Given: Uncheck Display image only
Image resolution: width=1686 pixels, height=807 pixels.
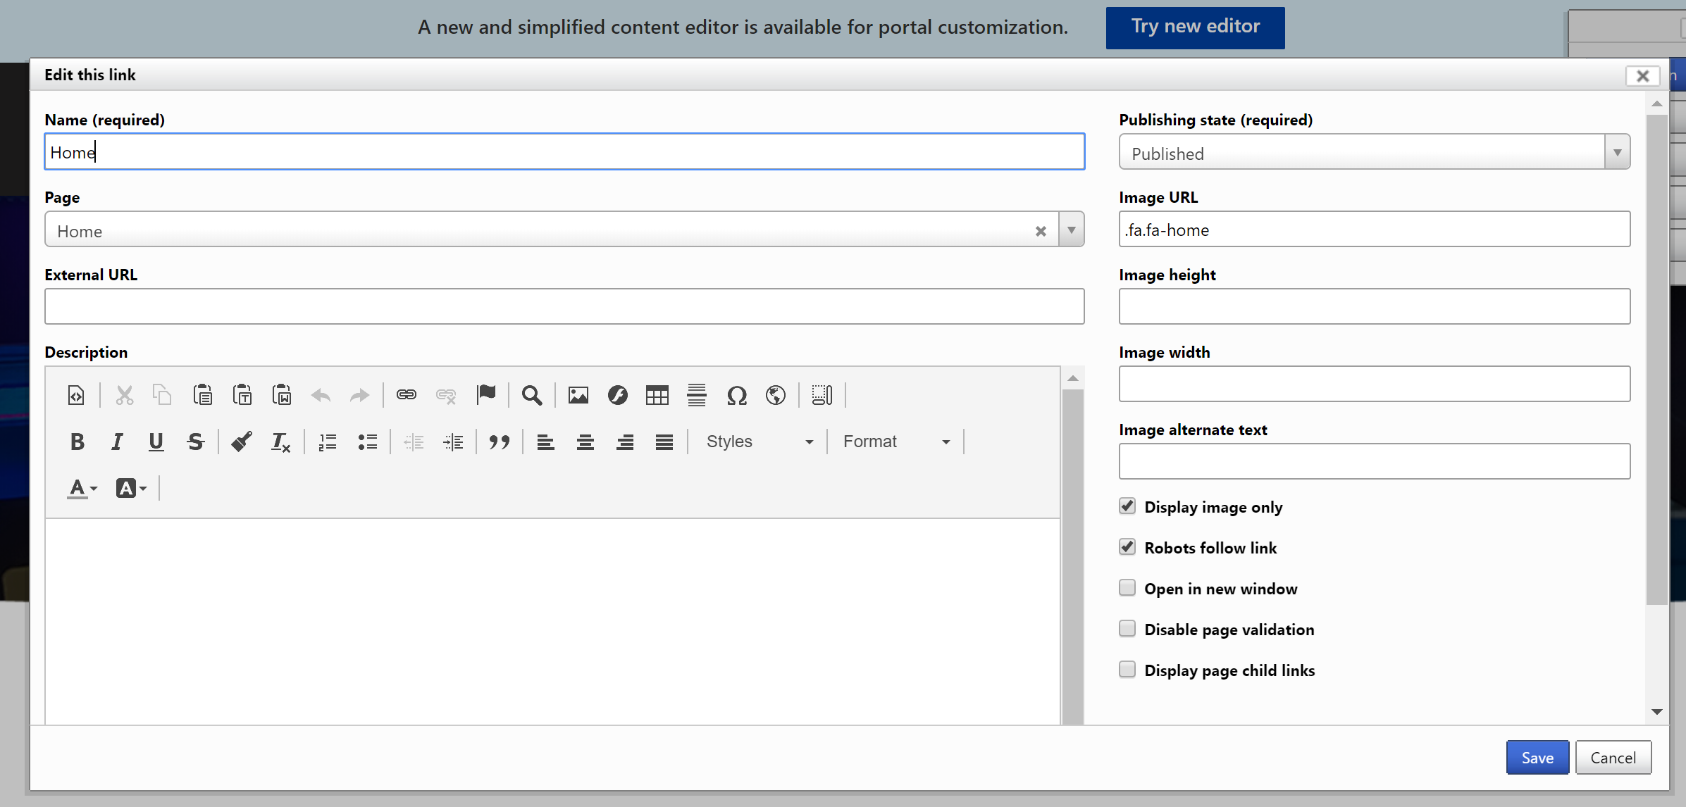Looking at the screenshot, I should click(1127, 506).
